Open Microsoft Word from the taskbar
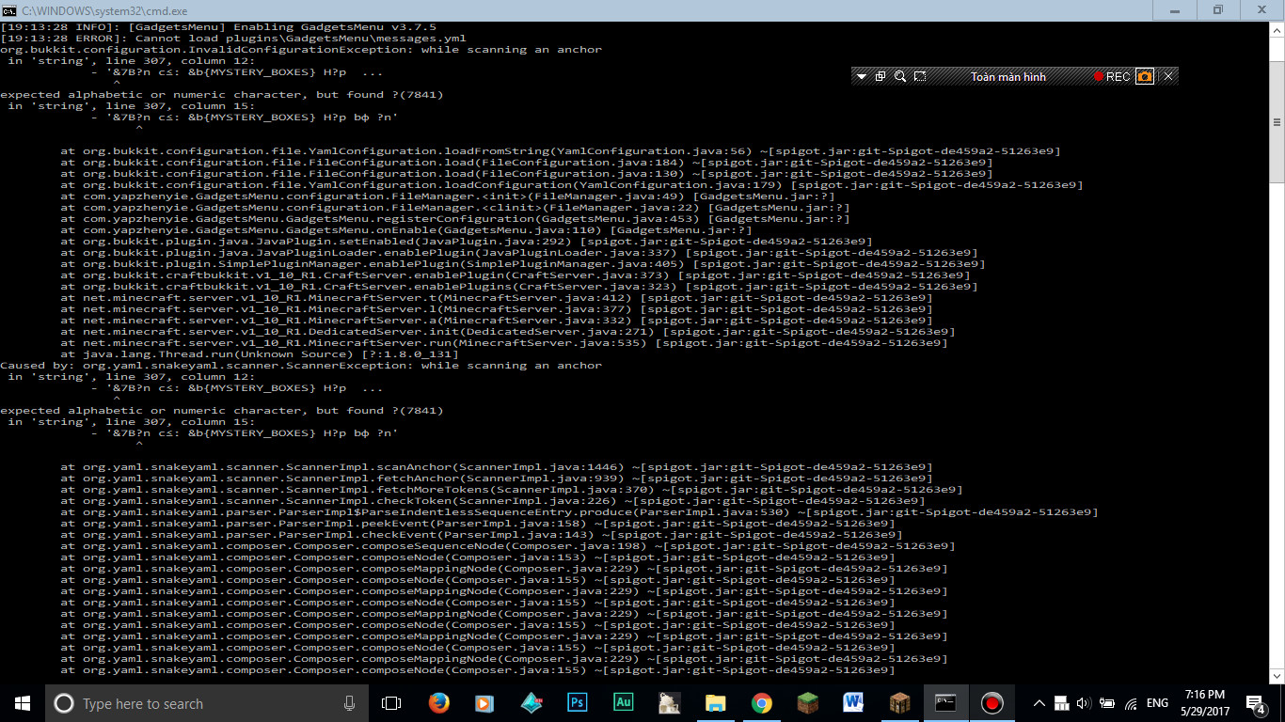Viewport: 1285px width, 722px height. tap(853, 703)
